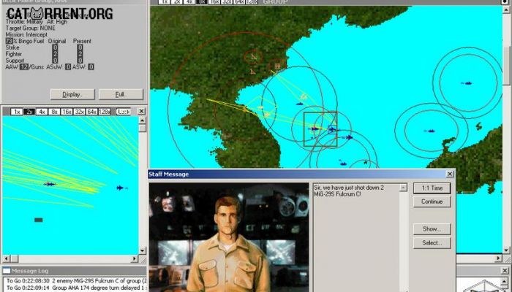Click the yellow aircraft icon over the sea
This screenshot has width=512, height=292.
[304, 97]
